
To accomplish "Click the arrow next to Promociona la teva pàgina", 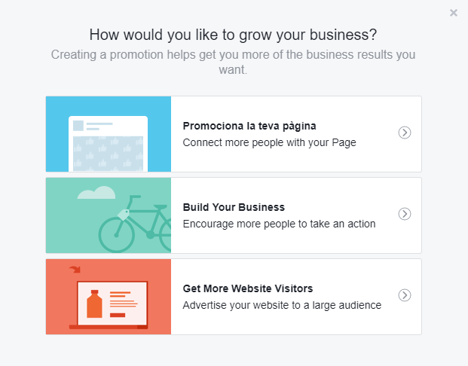I will pos(405,133).
